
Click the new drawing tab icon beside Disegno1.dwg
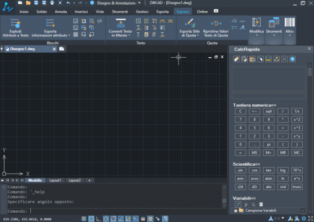[x=62, y=49]
